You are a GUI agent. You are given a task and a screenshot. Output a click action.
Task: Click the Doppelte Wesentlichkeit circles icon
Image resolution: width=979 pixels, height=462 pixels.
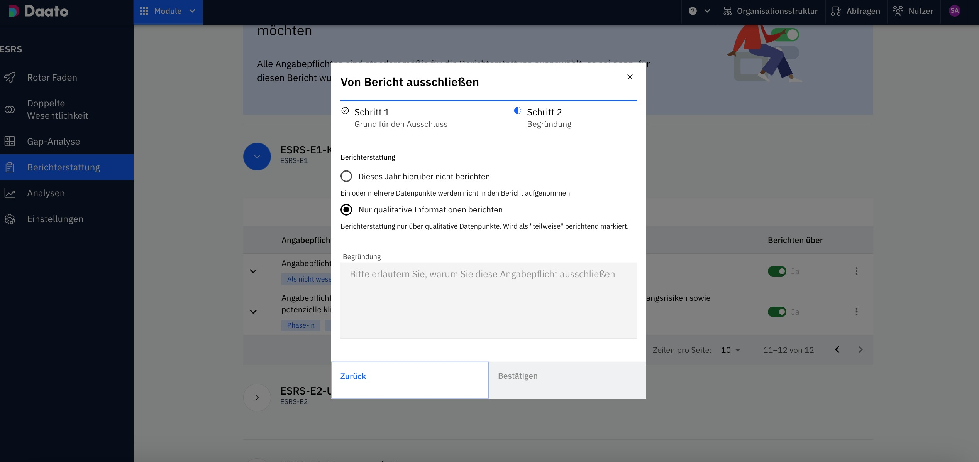10,110
